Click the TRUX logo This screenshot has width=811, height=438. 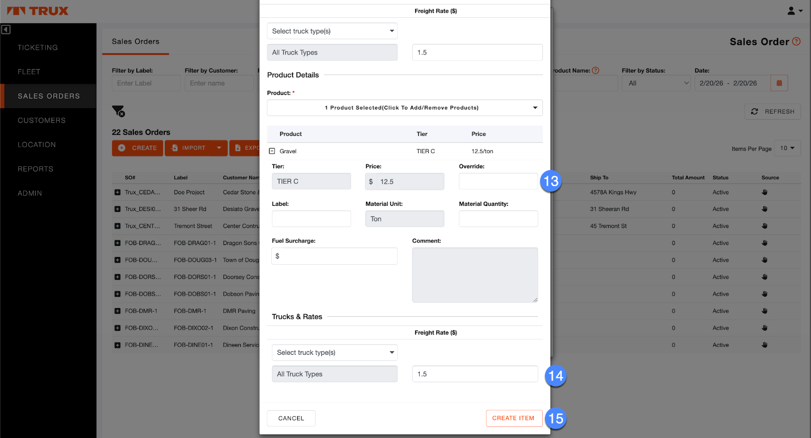tap(38, 11)
